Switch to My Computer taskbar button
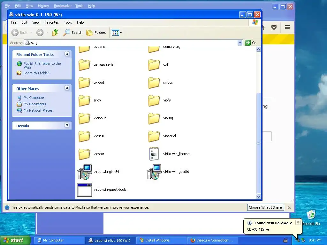This screenshot has width=327, height=245. pos(59,240)
